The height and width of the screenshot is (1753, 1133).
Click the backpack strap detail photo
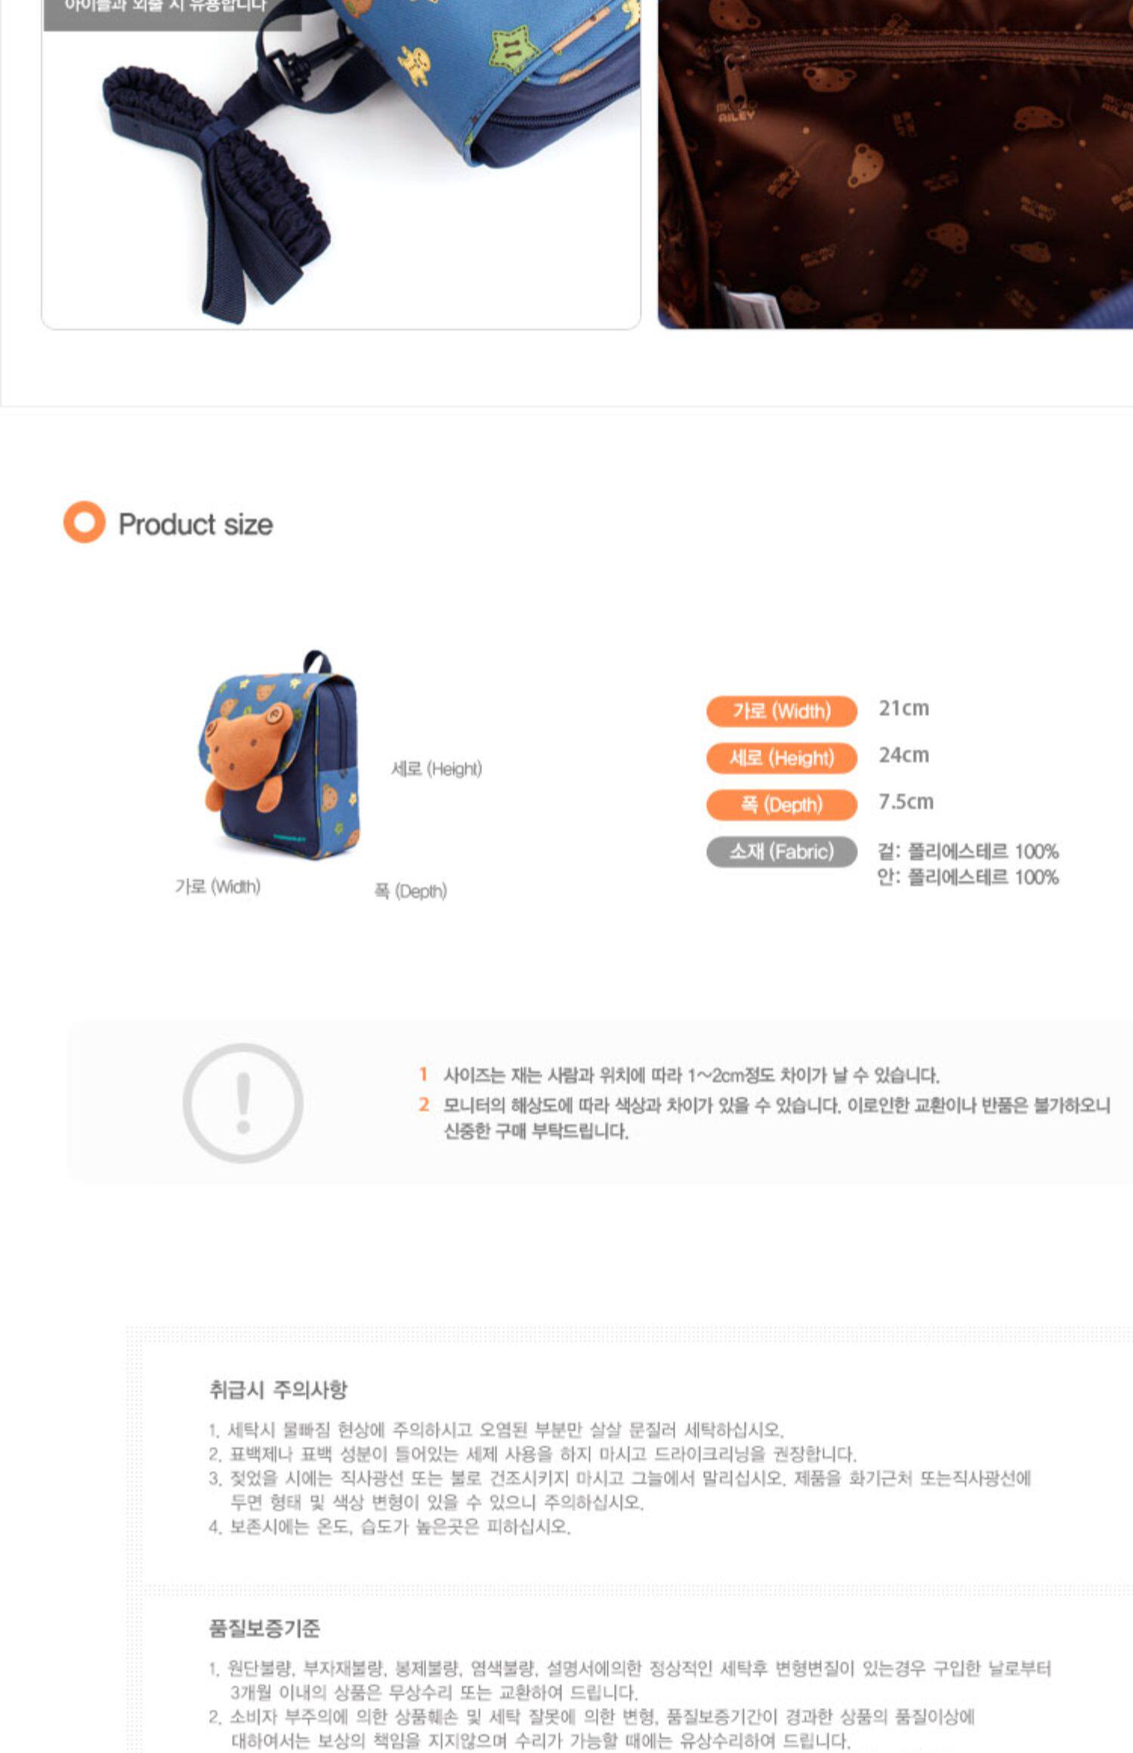click(341, 164)
